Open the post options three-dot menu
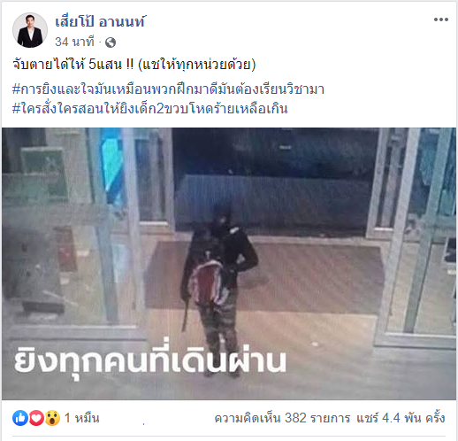The height and width of the screenshot is (441, 458). click(x=441, y=19)
